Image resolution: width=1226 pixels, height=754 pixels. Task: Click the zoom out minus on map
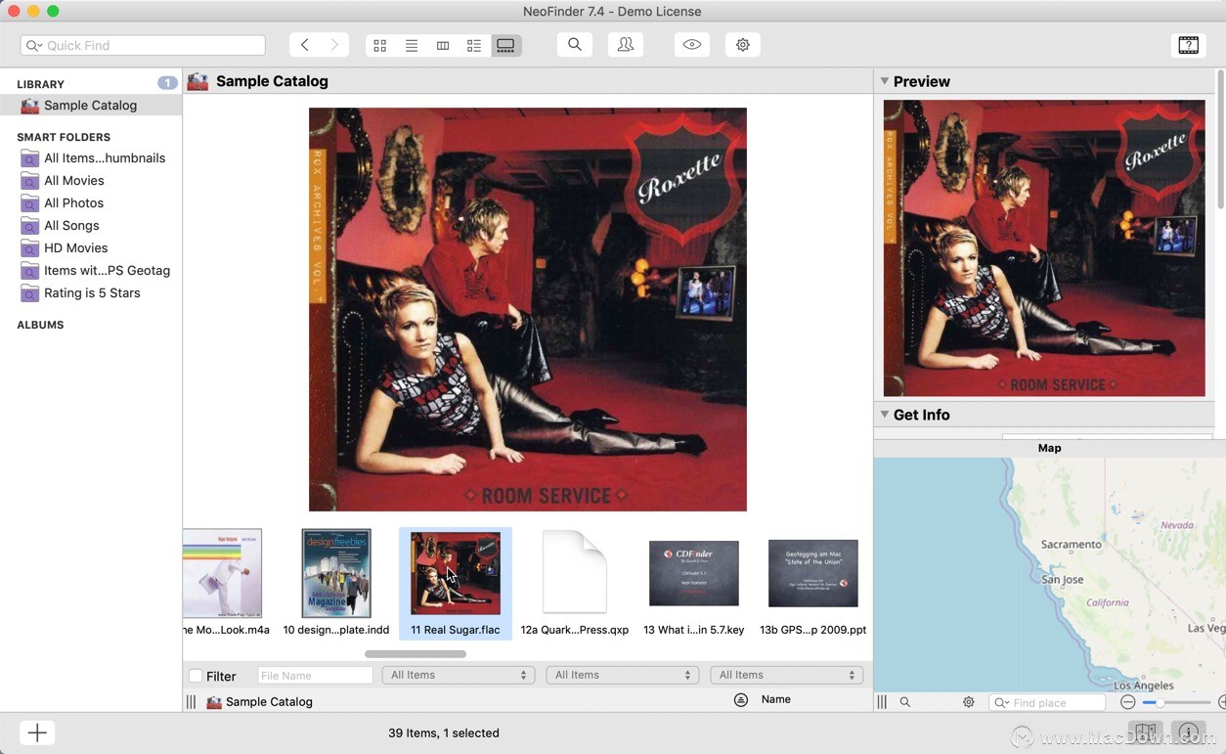pos(1127,702)
